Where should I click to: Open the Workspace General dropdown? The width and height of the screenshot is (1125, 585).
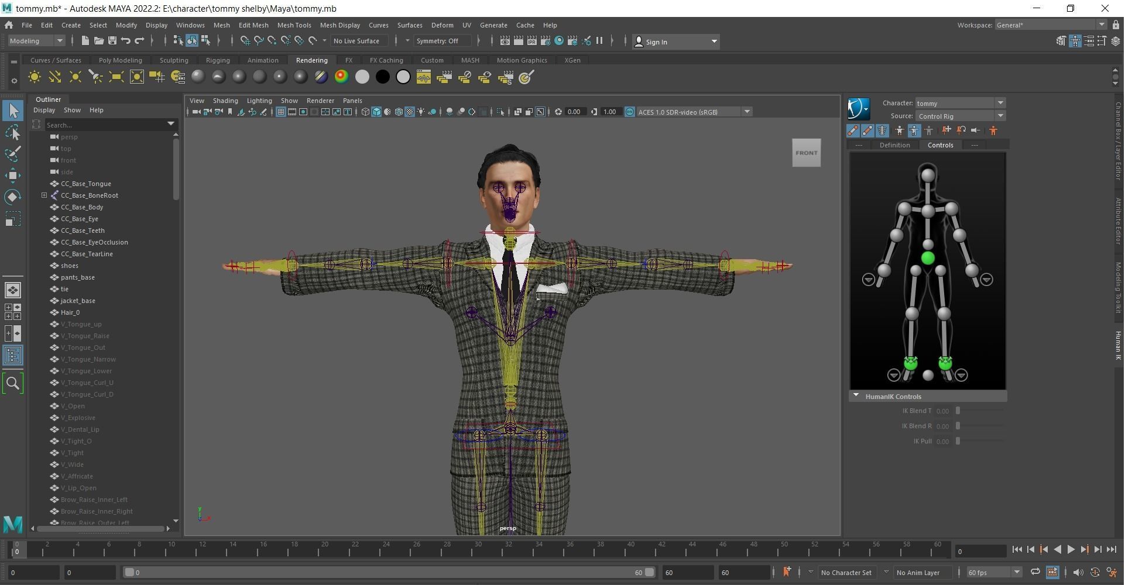(1050, 25)
